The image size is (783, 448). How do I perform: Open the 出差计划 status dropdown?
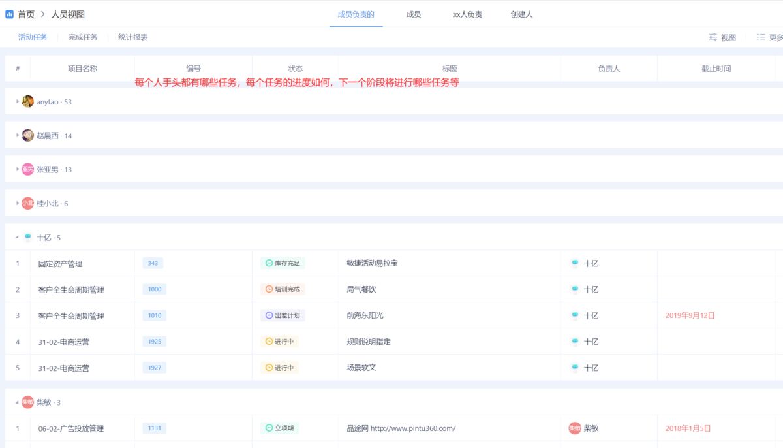tap(283, 315)
